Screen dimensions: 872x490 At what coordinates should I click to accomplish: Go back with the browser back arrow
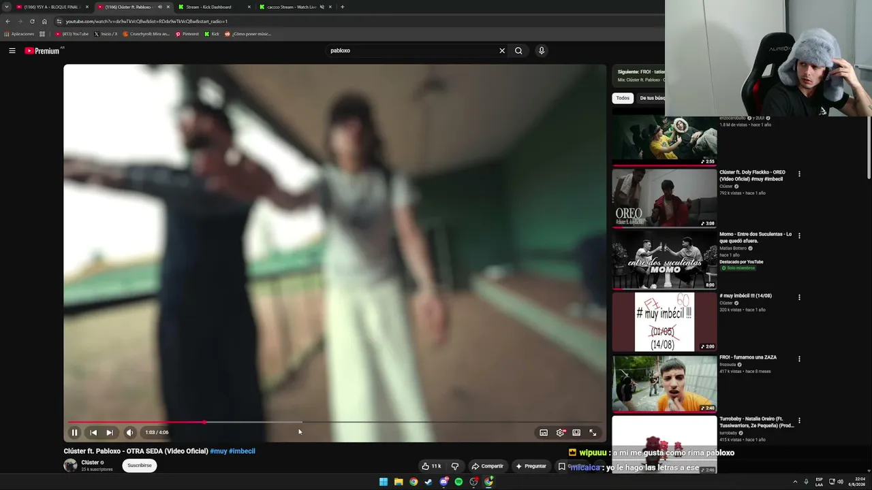[7, 21]
